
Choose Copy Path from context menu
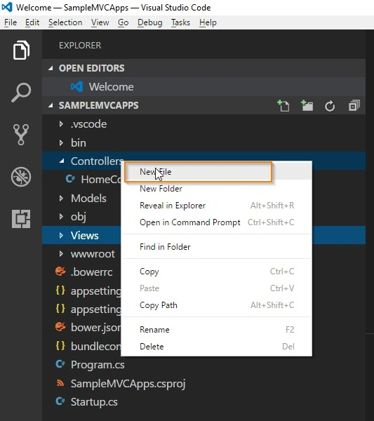(217, 305)
